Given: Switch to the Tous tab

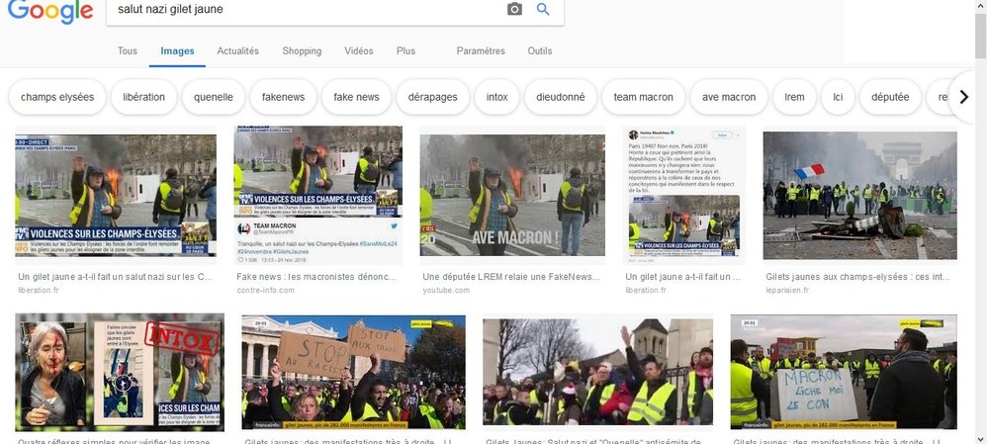Looking at the screenshot, I should 128,51.
